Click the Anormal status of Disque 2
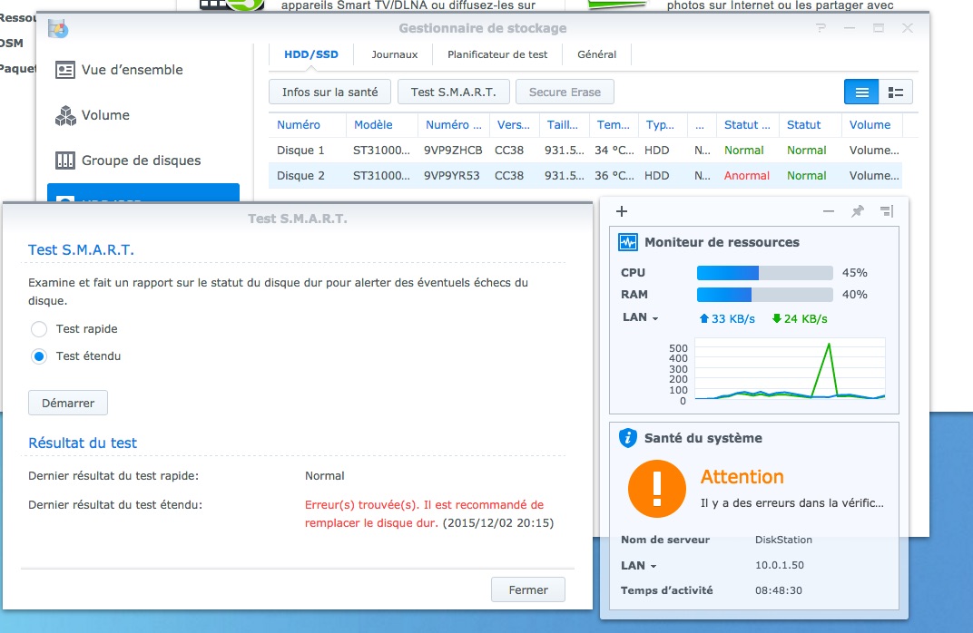Image resolution: width=973 pixels, height=633 pixels. click(746, 175)
